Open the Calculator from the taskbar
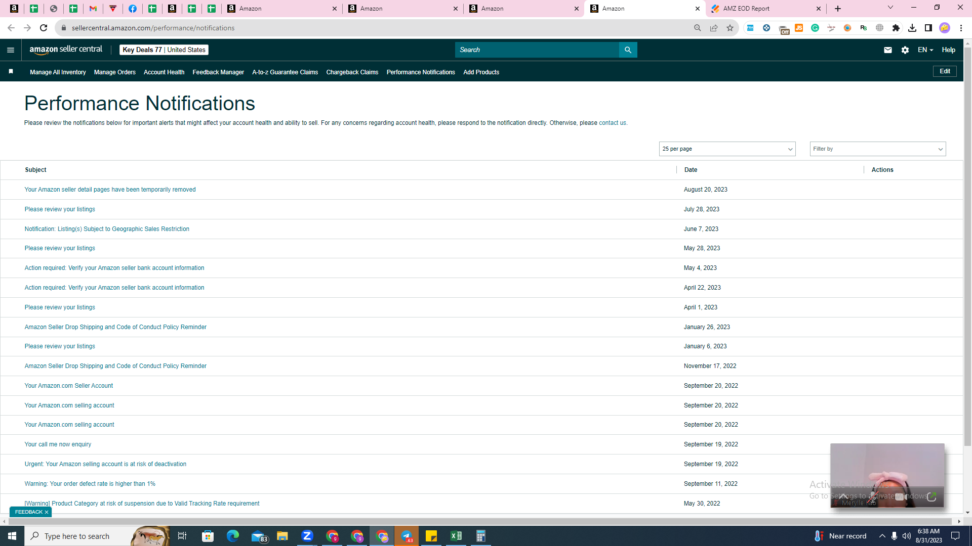Screen dimensions: 972x546 tap(481, 536)
